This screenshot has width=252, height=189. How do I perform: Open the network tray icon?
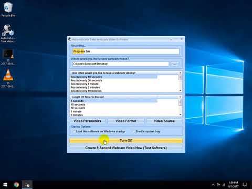click(218, 185)
